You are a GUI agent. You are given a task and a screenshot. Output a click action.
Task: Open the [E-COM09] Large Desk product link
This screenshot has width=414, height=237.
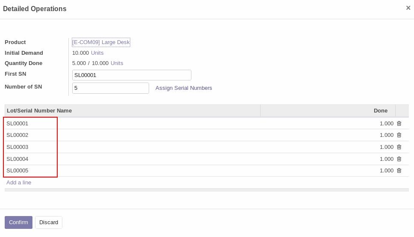pyautogui.click(x=101, y=42)
